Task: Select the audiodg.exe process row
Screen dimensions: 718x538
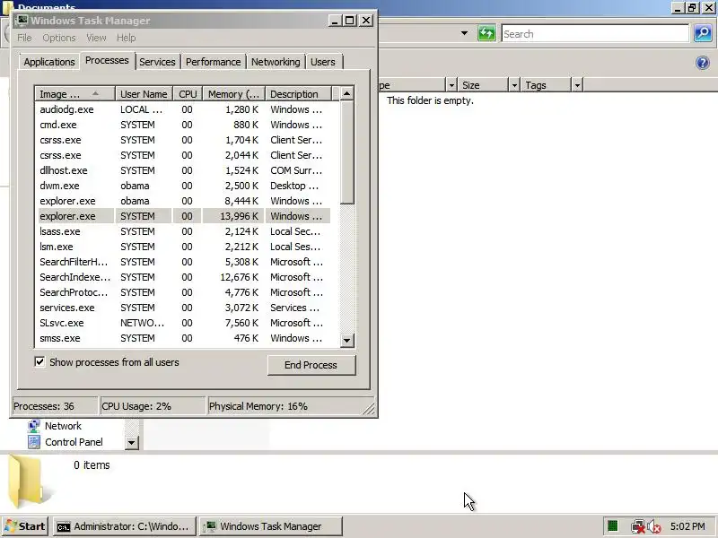Action: pyautogui.click(x=184, y=109)
